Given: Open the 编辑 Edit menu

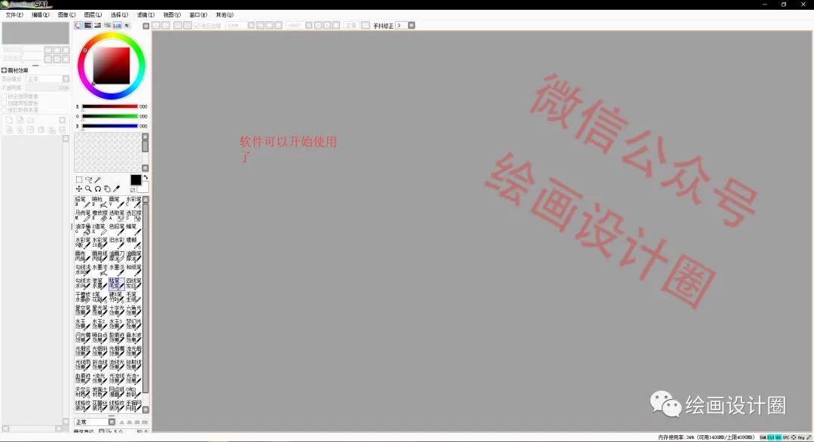Looking at the screenshot, I should click(x=41, y=14).
